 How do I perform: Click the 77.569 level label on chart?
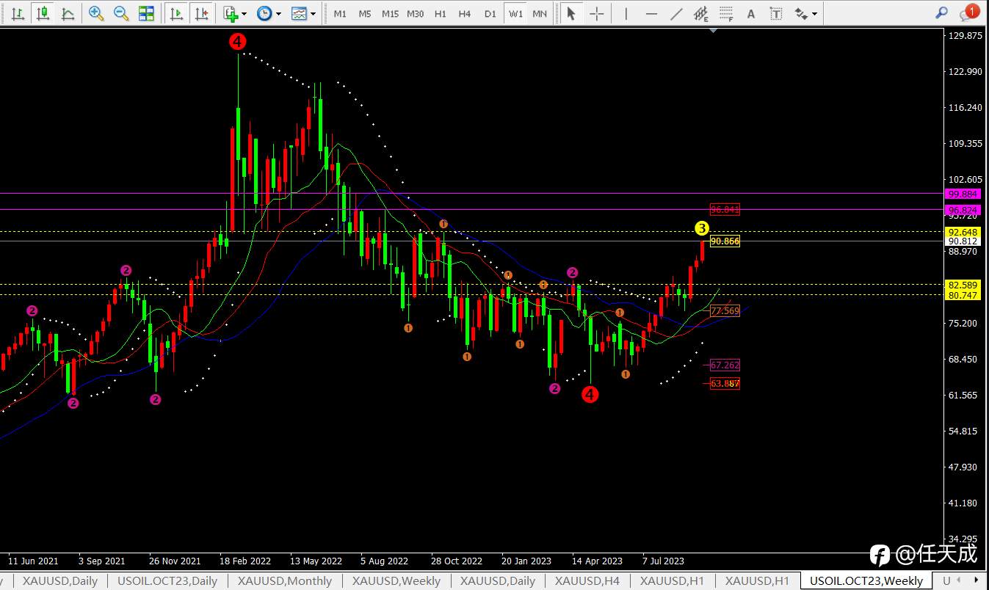point(725,311)
